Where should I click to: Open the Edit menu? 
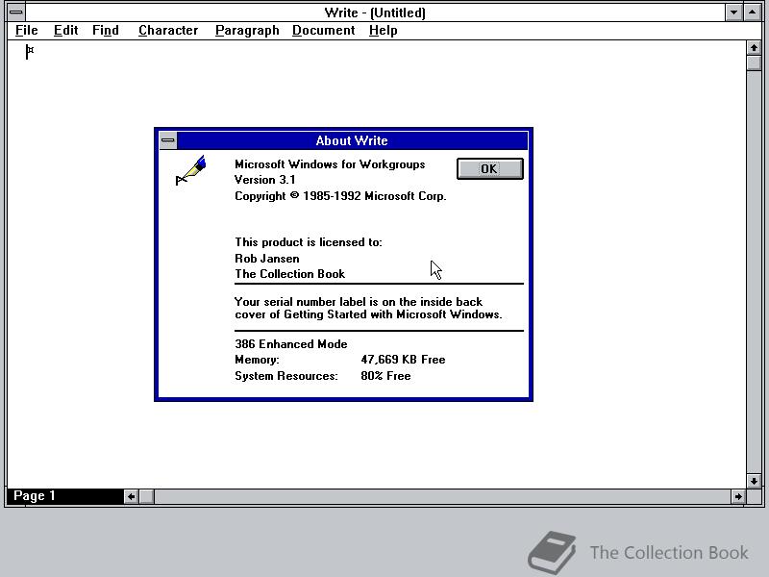[65, 31]
